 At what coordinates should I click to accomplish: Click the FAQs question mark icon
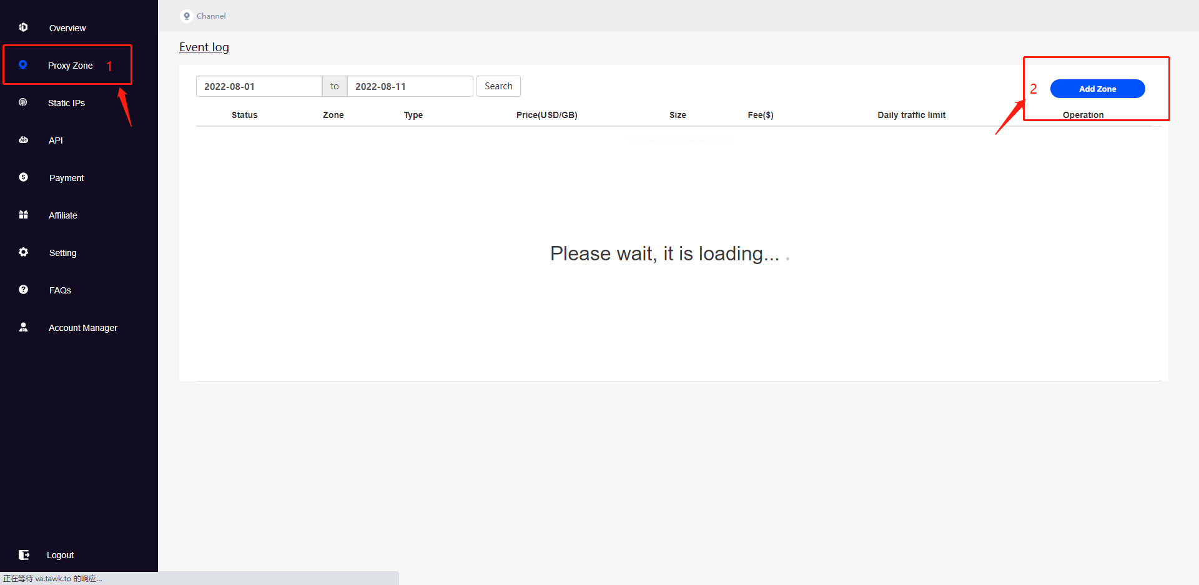point(23,290)
